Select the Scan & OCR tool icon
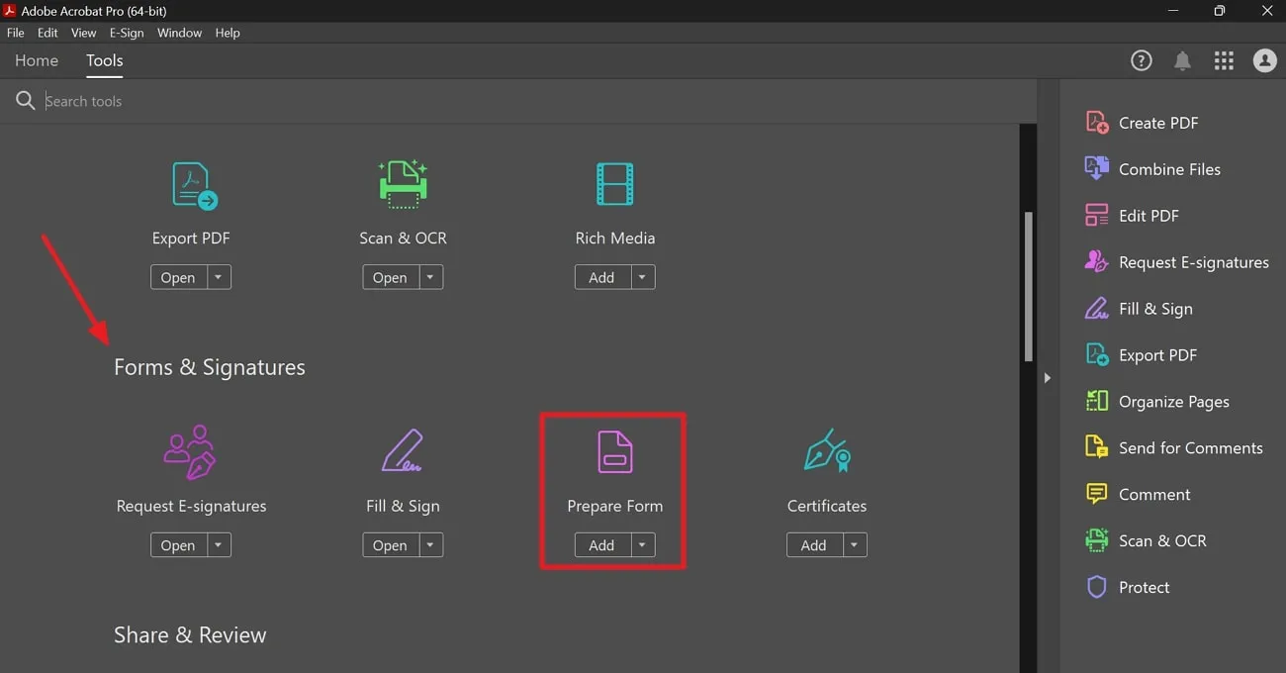 click(x=403, y=184)
